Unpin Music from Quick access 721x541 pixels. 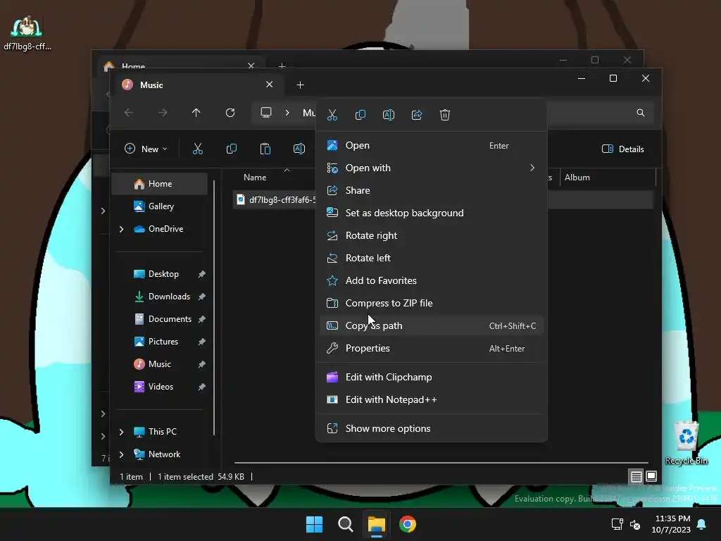tap(201, 364)
